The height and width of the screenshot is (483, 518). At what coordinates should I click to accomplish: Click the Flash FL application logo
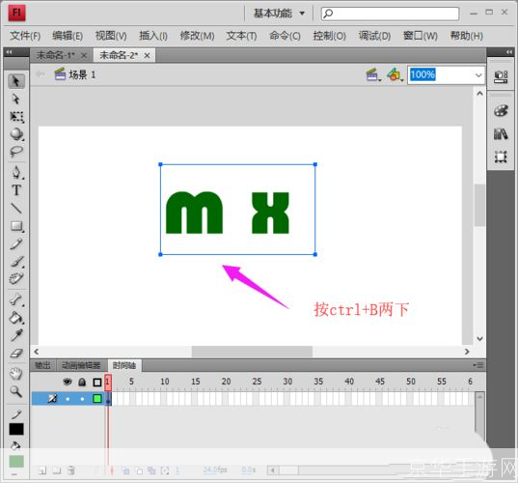[x=16, y=14]
